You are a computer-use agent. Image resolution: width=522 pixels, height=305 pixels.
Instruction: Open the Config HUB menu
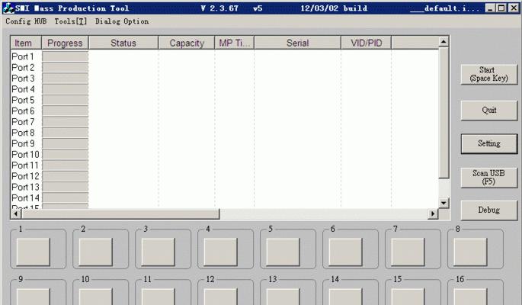pos(26,21)
